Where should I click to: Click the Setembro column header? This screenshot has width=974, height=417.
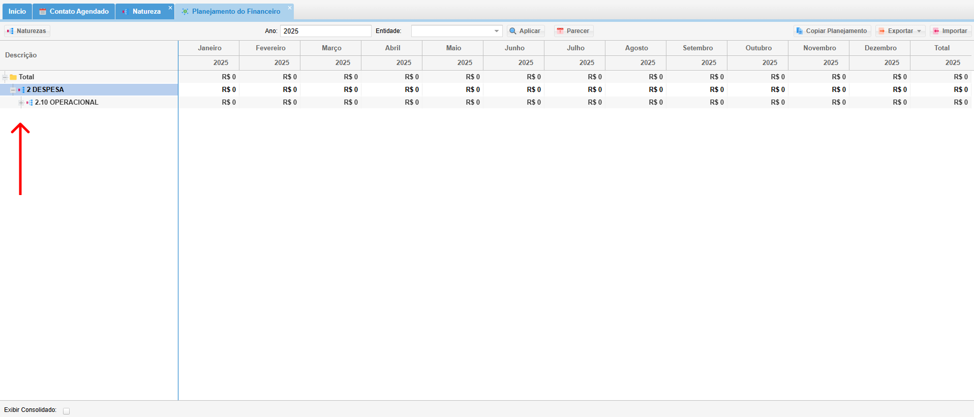click(x=697, y=48)
